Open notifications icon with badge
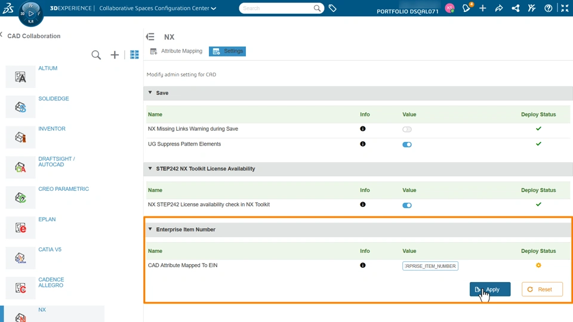 467,8
